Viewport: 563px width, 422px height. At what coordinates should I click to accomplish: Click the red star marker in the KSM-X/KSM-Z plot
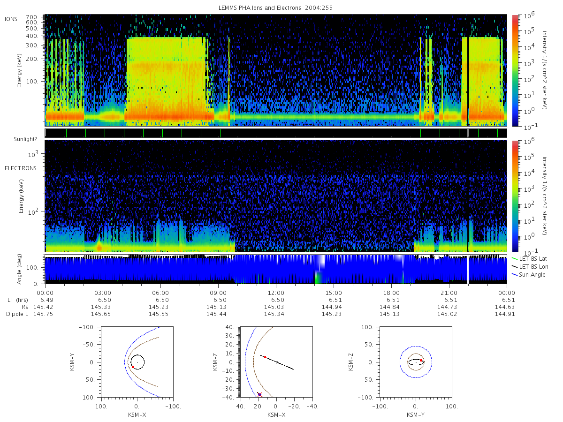coord(259,394)
